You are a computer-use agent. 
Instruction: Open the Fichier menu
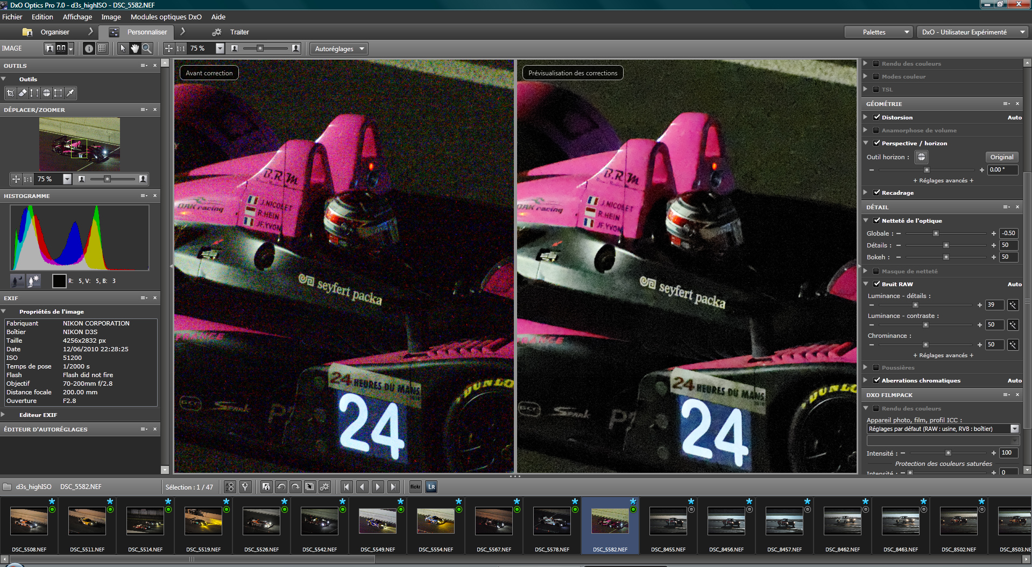[x=12, y=17]
